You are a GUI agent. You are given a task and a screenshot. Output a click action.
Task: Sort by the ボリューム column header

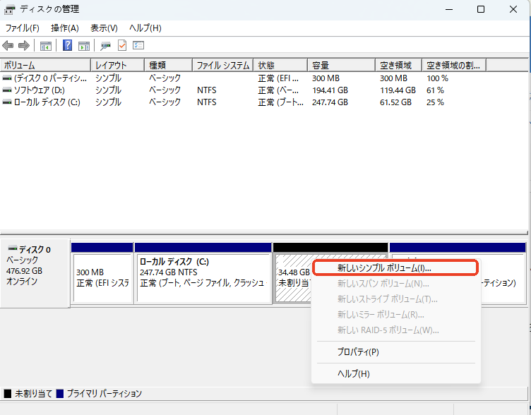pos(45,66)
